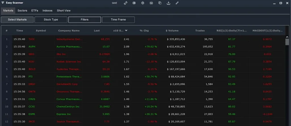Click RSI value 93.49
Screen dimensions: 291x126
pos(232,84)
